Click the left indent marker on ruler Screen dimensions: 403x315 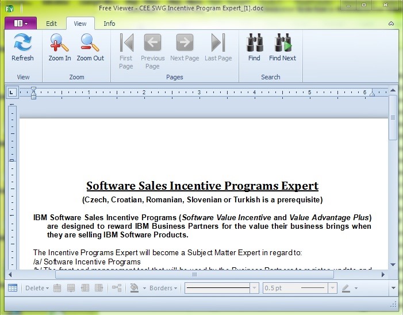(33, 93)
